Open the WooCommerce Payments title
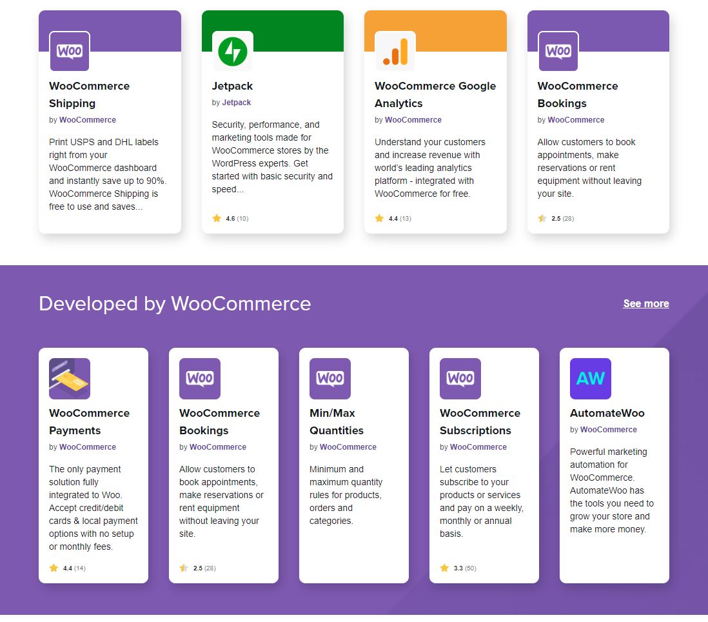 (90, 421)
